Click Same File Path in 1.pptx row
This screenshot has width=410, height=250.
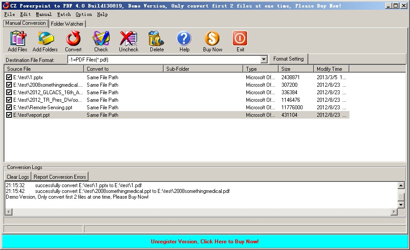(x=103, y=77)
